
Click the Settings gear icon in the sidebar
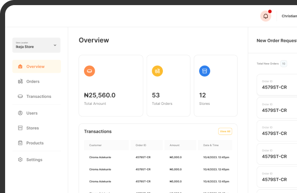tap(20, 160)
